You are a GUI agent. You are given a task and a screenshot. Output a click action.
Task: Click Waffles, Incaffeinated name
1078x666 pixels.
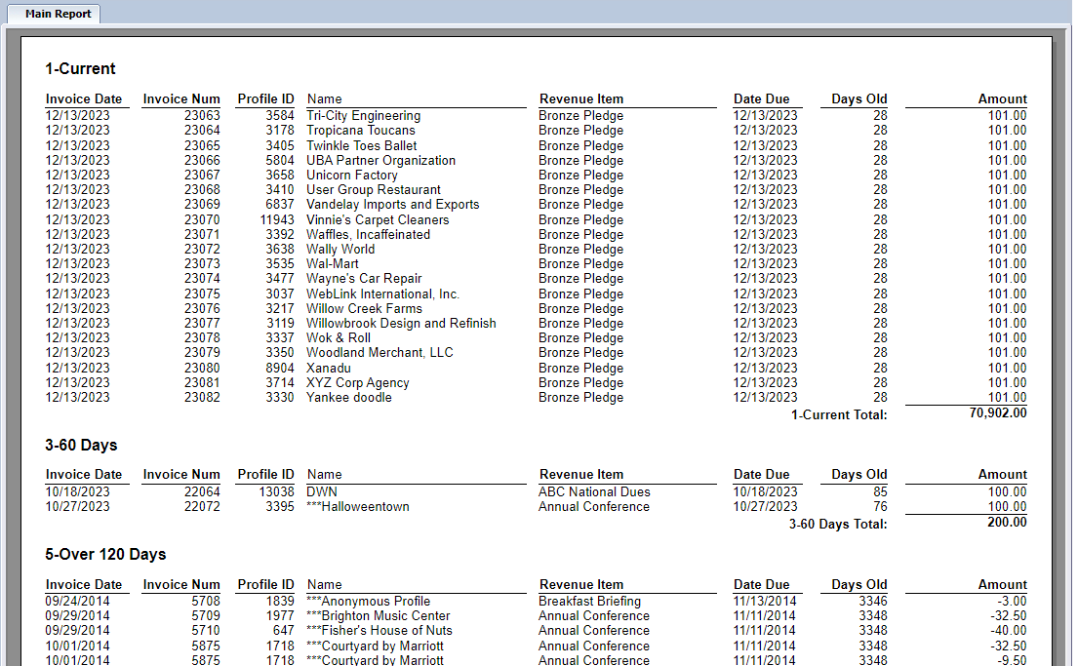(369, 234)
